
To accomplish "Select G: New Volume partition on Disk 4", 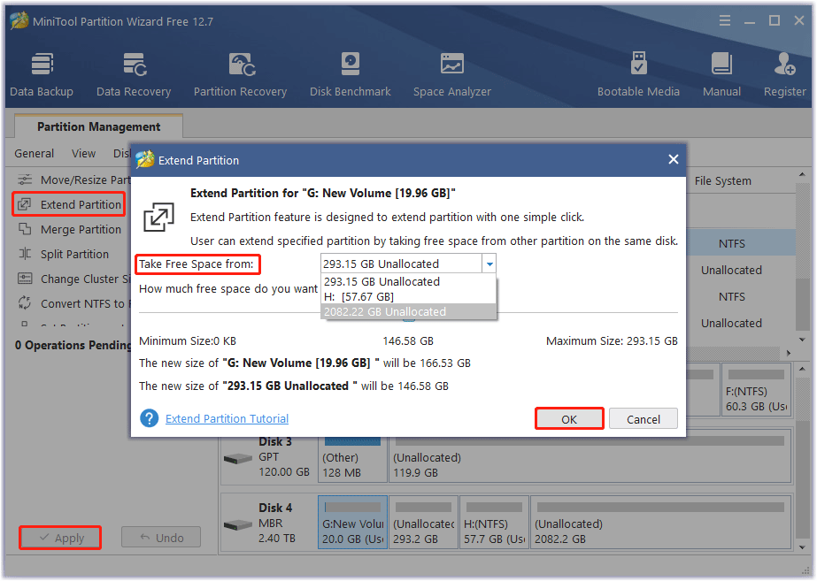I will pyautogui.click(x=352, y=522).
